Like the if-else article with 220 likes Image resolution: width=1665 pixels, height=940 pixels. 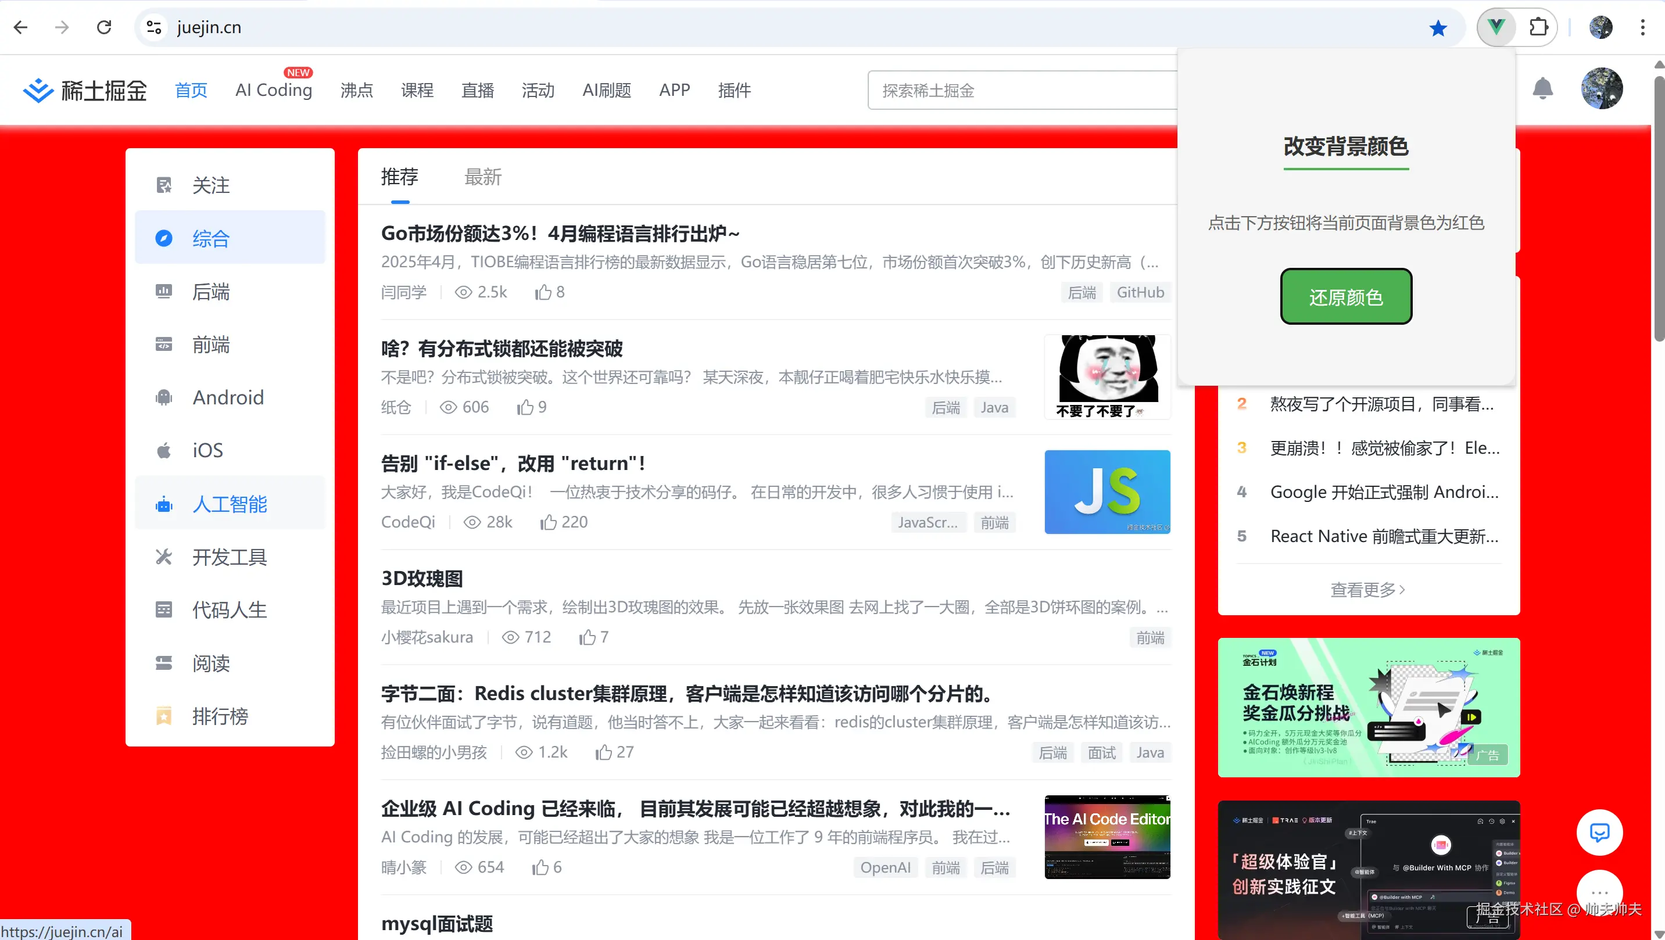coord(548,522)
